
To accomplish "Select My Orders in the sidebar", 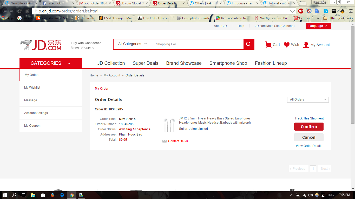I will (x=51, y=75).
